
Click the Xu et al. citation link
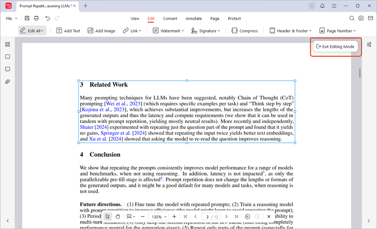(98, 139)
